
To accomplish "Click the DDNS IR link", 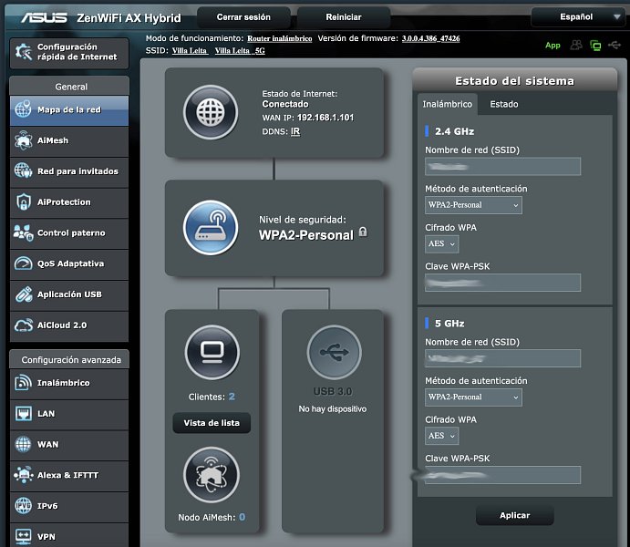I will pos(295,131).
